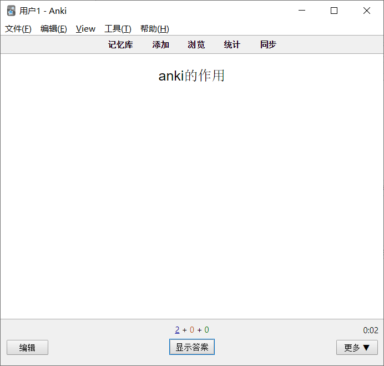The image size is (384, 366).
Task: Go to 记忆库 deck list
Action: pyautogui.click(x=120, y=44)
